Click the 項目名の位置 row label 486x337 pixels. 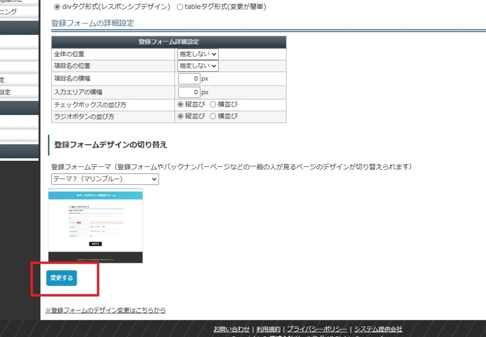[x=72, y=66]
